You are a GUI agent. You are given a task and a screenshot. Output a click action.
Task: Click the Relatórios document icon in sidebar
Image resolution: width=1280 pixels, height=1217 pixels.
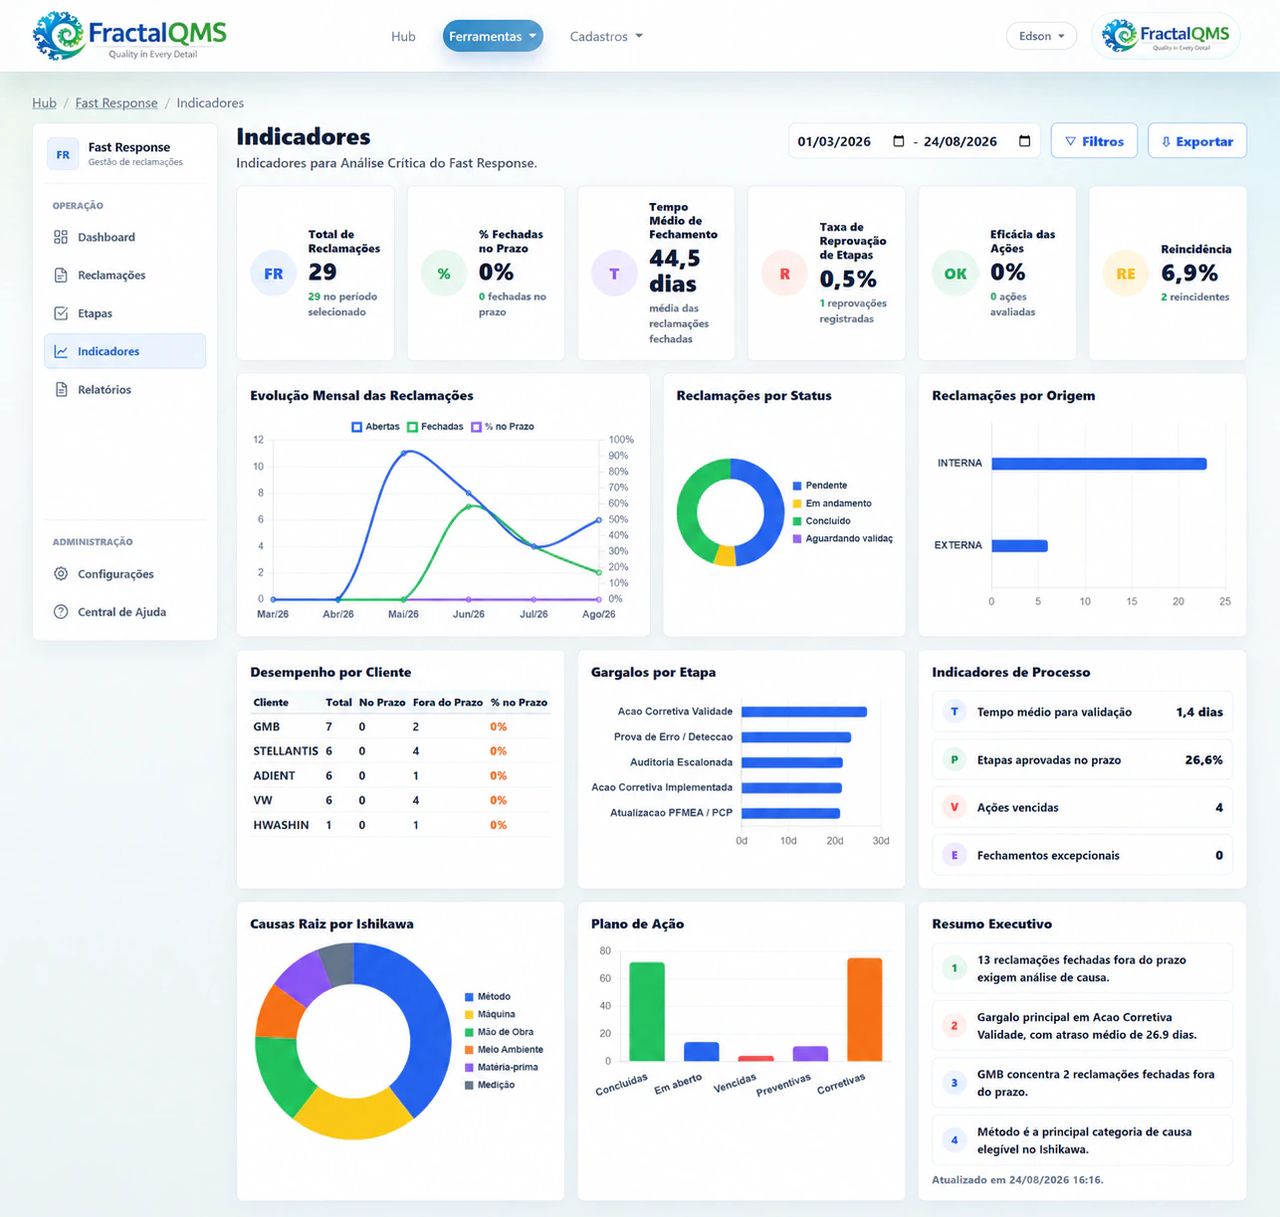pos(61,389)
